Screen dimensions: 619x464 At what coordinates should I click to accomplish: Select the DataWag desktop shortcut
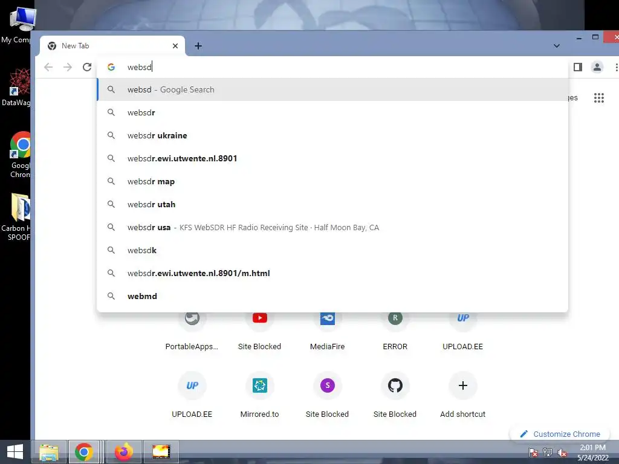point(16,87)
